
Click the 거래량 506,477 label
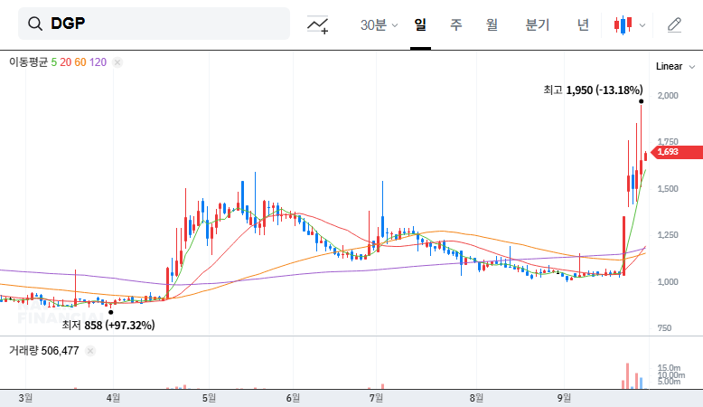44,351
